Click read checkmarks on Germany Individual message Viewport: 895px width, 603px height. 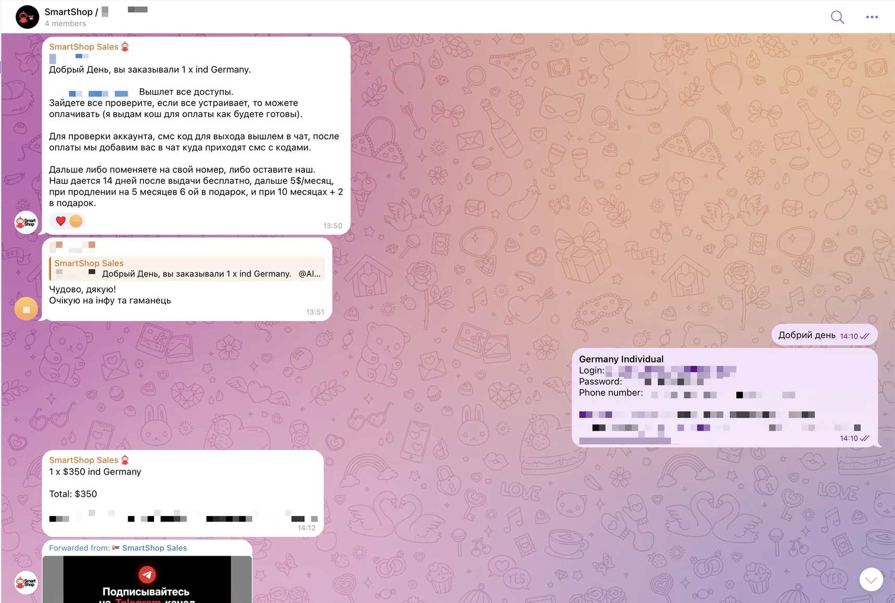point(865,439)
